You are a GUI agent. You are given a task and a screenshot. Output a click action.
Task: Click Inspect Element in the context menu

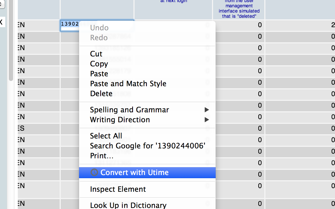pyautogui.click(x=118, y=189)
